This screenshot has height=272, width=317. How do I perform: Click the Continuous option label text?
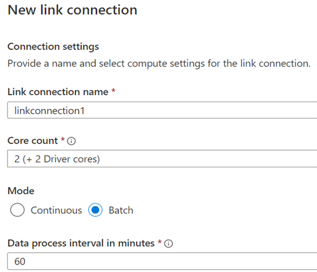56,211
